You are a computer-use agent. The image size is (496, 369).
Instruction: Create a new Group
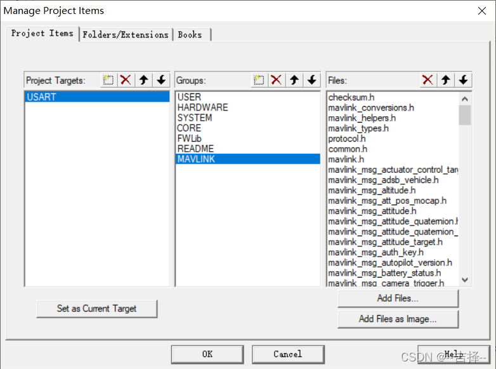click(259, 80)
